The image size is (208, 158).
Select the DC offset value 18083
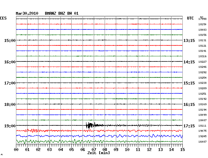pos(203,30)
